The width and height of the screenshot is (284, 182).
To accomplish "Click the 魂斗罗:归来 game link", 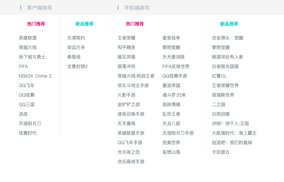I will [174, 95].
